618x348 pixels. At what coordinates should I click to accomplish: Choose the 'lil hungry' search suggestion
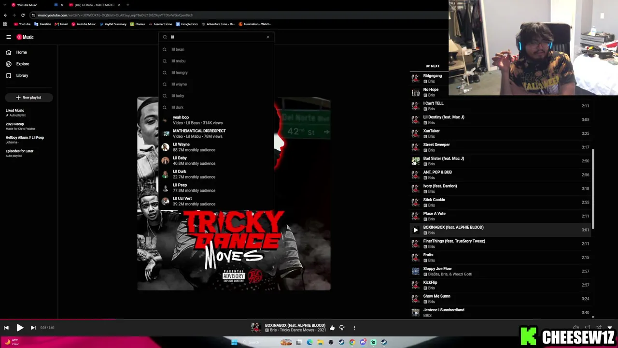[216, 72]
